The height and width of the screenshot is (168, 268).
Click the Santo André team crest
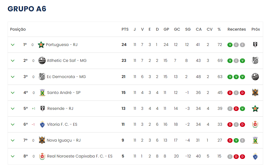point(42,93)
